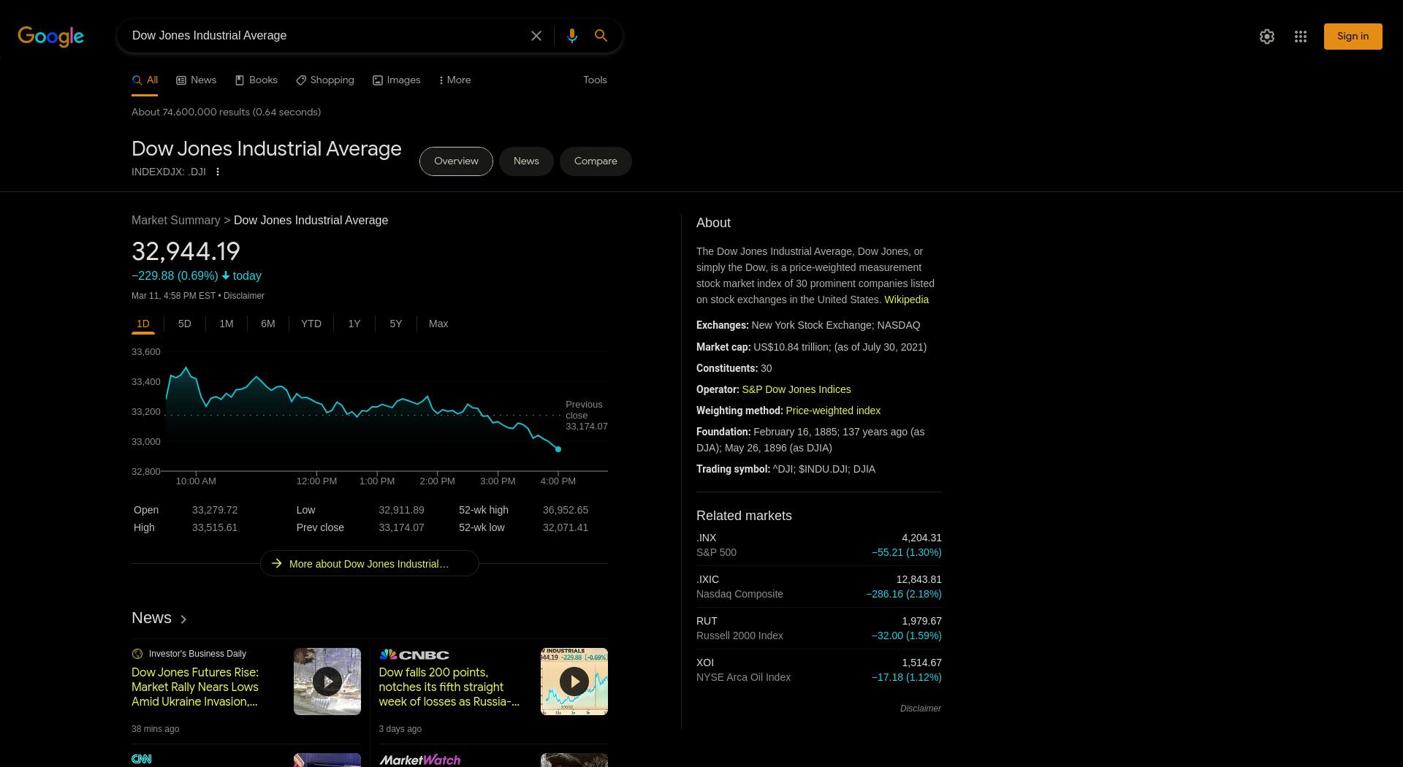Open the Nasdaq Composite related market row
The height and width of the screenshot is (767, 1403).
click(818, 587)
